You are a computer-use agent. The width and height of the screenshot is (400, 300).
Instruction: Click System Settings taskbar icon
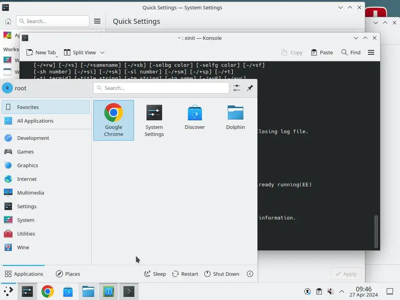click(27, 291)
